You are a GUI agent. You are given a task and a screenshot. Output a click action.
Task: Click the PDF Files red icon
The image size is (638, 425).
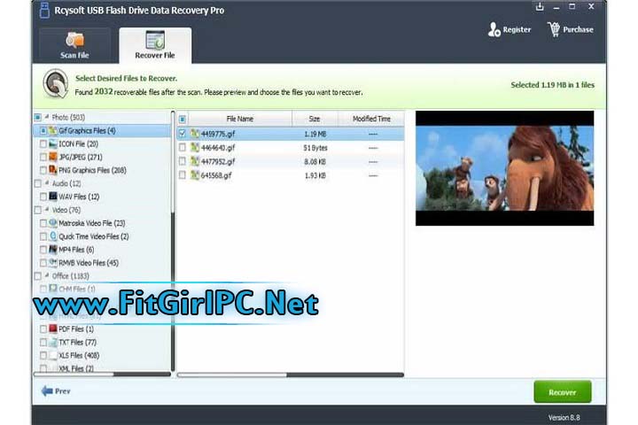tap(53, 329)
